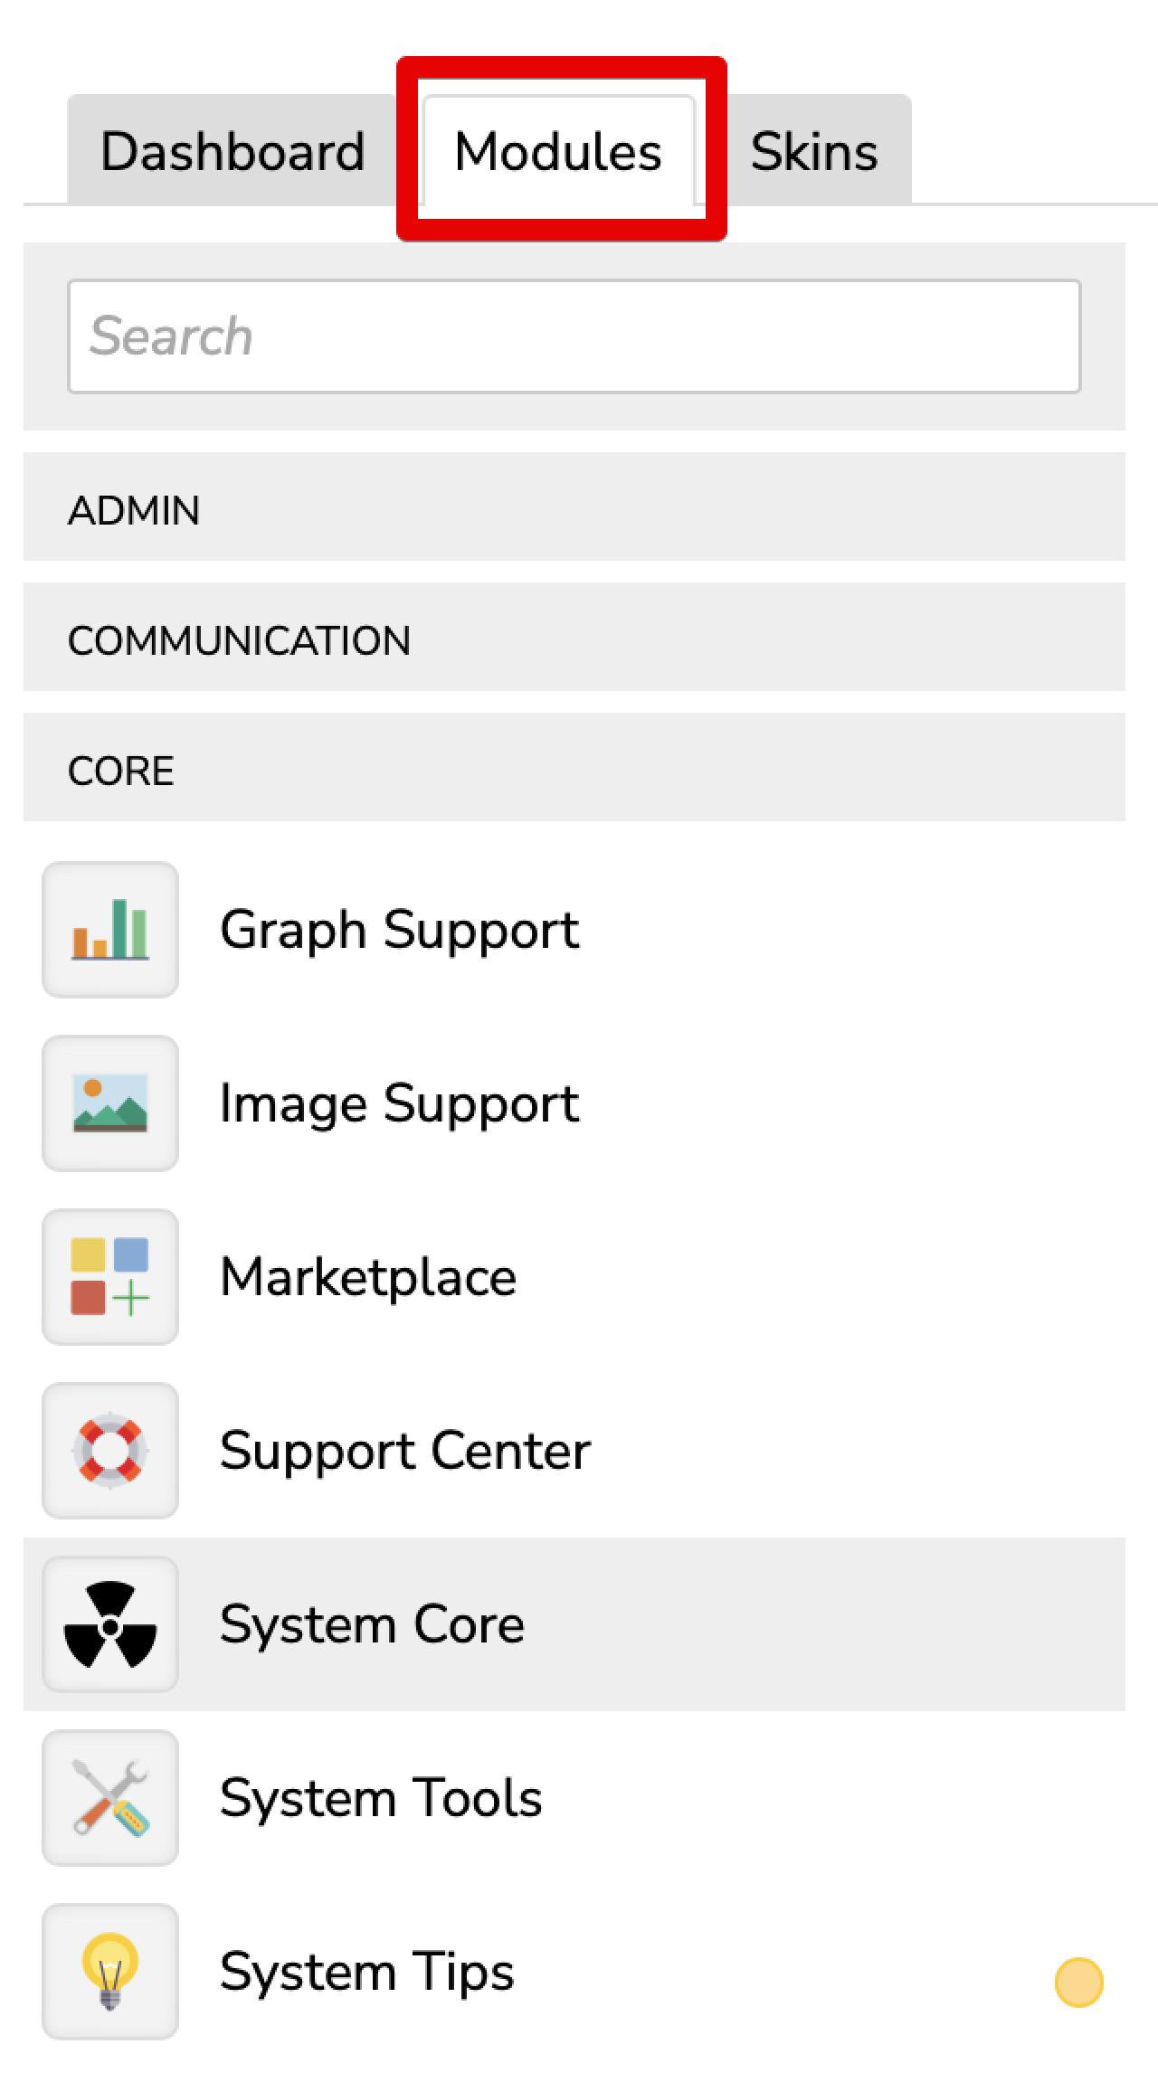Viewport: 1158px width, 2073px height.
Task: Collapse the CORE module category
Action: tap(574, 771)
